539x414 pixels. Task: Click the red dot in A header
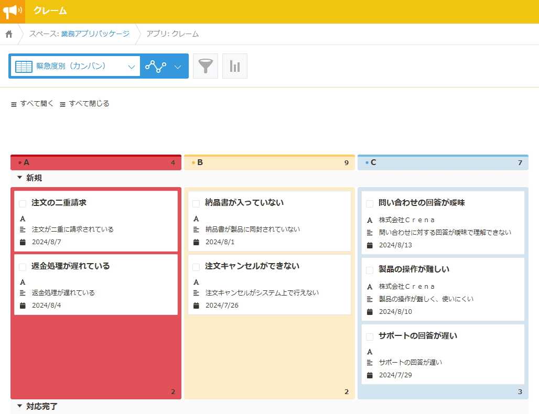[x=20, y=162]
